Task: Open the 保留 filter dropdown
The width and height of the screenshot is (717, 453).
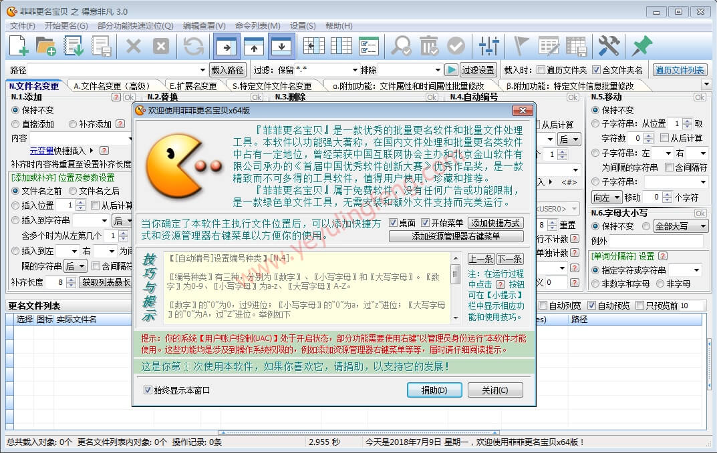Action: tap(355, 70)
